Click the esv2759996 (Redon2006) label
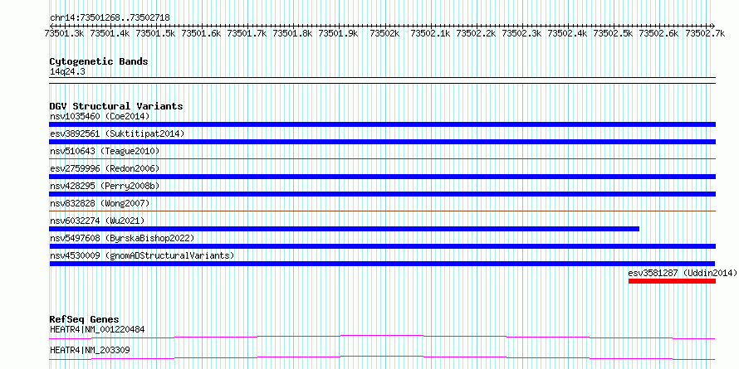The image size is (739, 369). pos(105,168)
